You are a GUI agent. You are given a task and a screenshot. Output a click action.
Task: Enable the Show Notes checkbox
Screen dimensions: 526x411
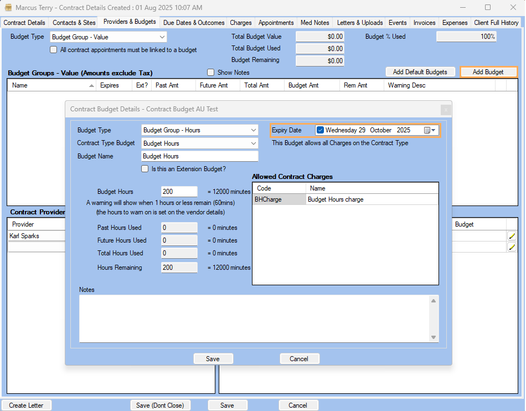pos(210,73)
